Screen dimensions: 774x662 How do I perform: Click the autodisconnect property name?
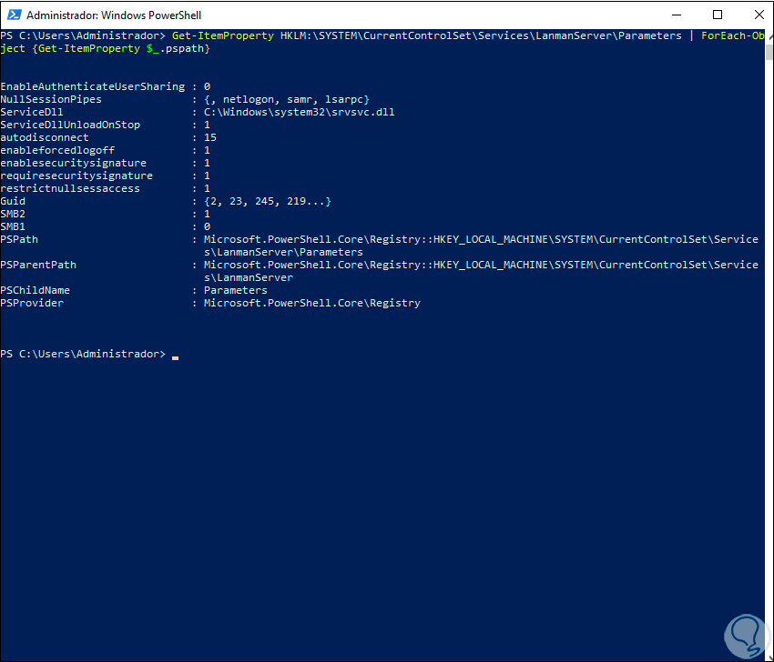(x=45, y=137)
